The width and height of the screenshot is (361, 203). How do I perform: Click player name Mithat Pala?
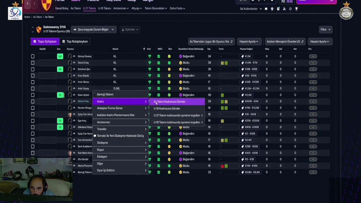pyautogui.click(x=83, y=101)
